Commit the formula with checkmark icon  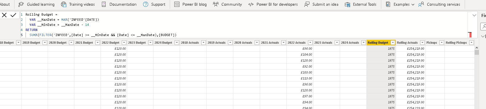pos(13,15)
